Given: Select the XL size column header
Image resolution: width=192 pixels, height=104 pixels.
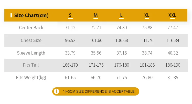Looking at the screenshot, I should pos(147,15).
